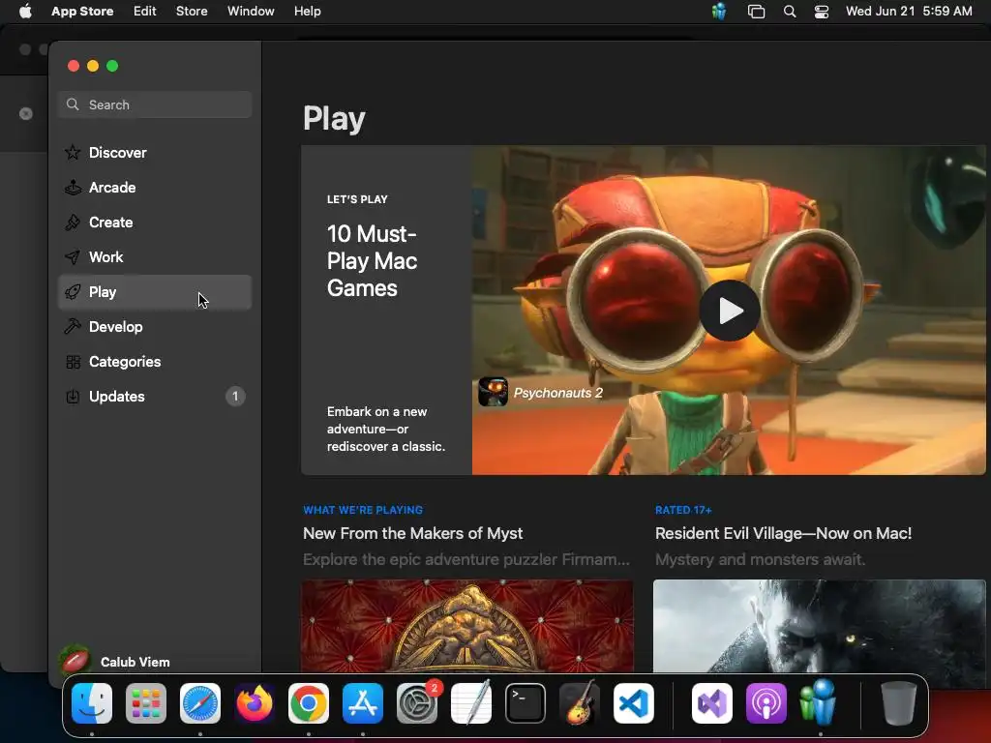991x743 pixels.
Task: Click the gray close circle in background window
Action: 26,114
